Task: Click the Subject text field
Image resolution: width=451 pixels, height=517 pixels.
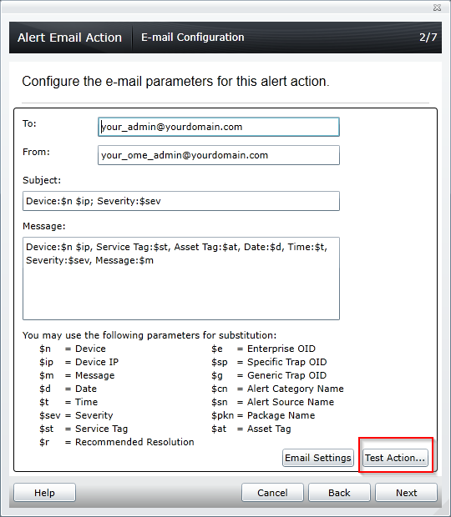Action: click(181, 201)
